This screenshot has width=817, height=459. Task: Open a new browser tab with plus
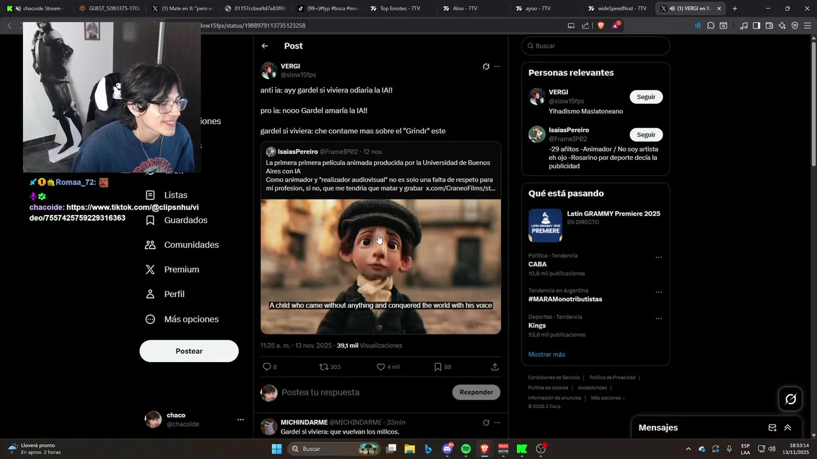[735, 8]
